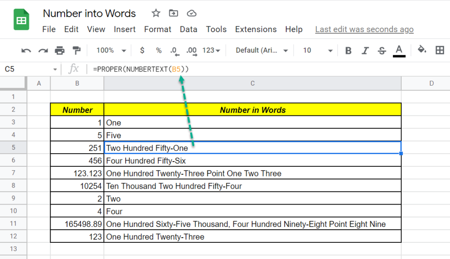Open the text color picker

pyautogui.click(x=399, y=51)
